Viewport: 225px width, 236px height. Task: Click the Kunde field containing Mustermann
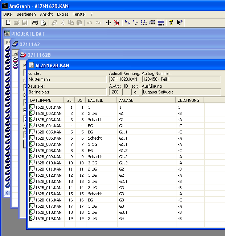click(x=67, y=79)
